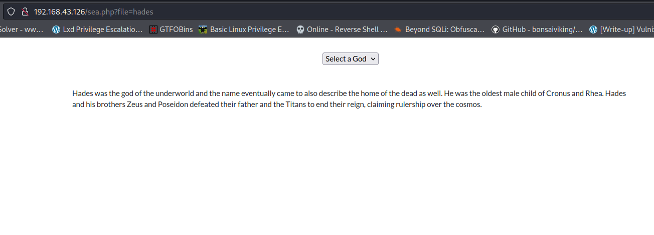
Task: Click the GTFOBins bookmark favicon
Action: [x=153, y=29]
